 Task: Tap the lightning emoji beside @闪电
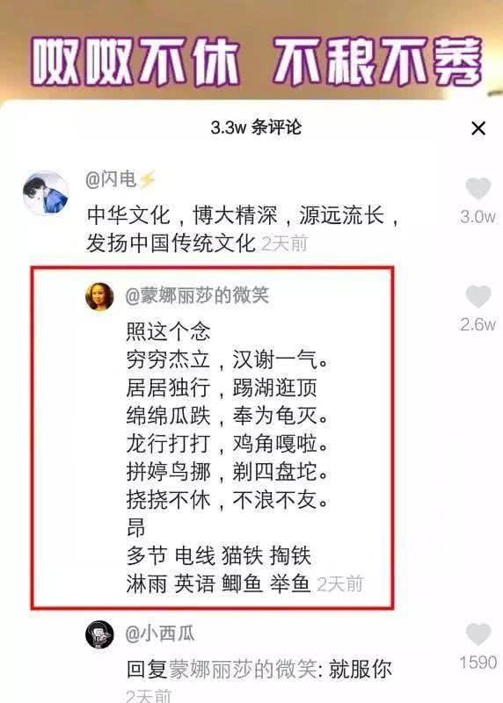[x=147, y=179]
